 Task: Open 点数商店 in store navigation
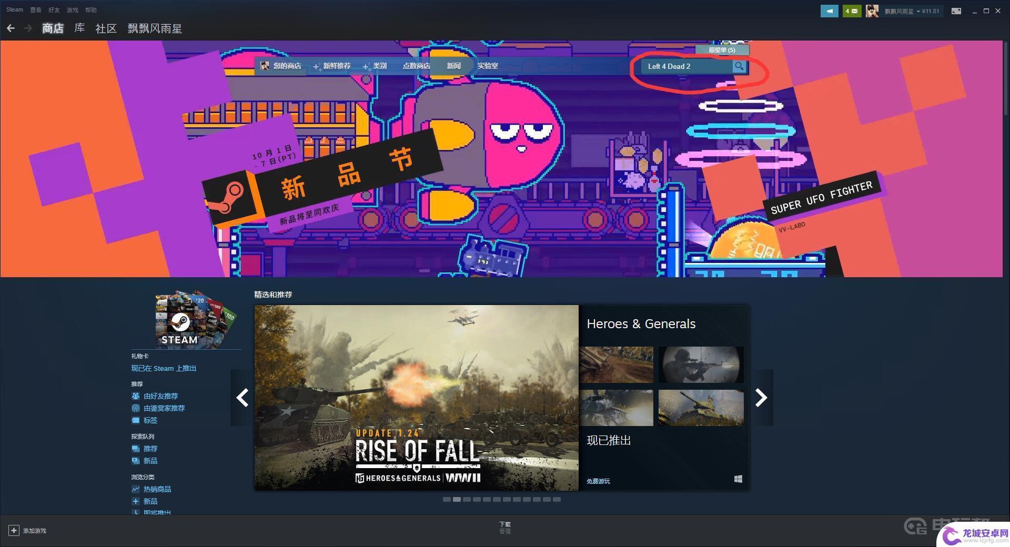(416, 66)
